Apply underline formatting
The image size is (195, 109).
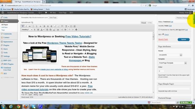click(x=35, y=30)
